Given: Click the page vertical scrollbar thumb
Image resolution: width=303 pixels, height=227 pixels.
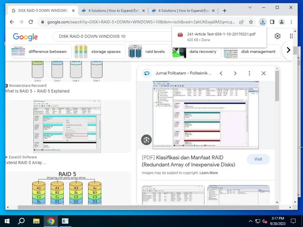Looking at the screenshot, I should (295, 50).
